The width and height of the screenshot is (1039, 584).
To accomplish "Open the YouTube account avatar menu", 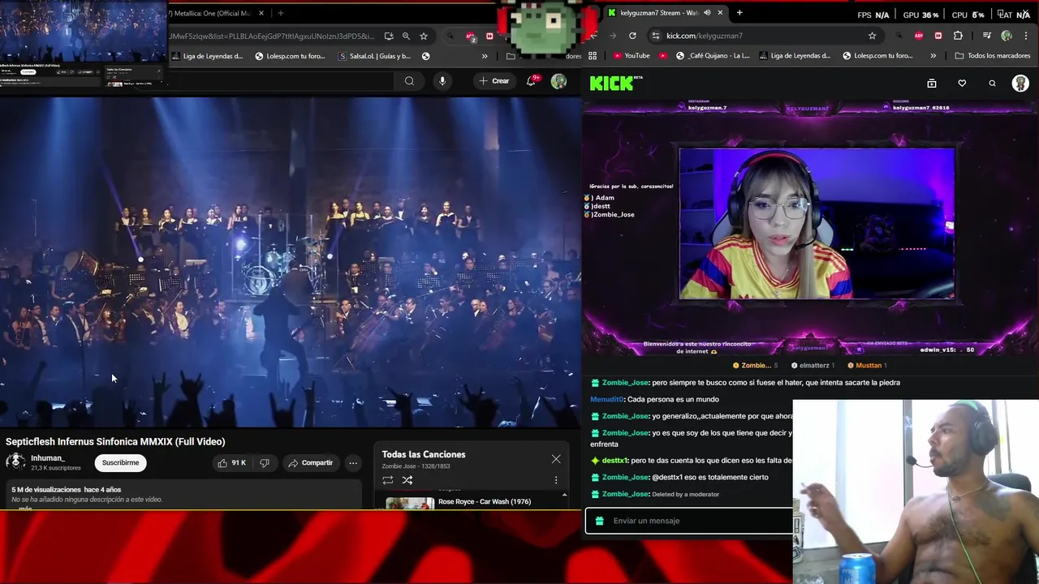I will pyautogui.click(x=558, y=80).
